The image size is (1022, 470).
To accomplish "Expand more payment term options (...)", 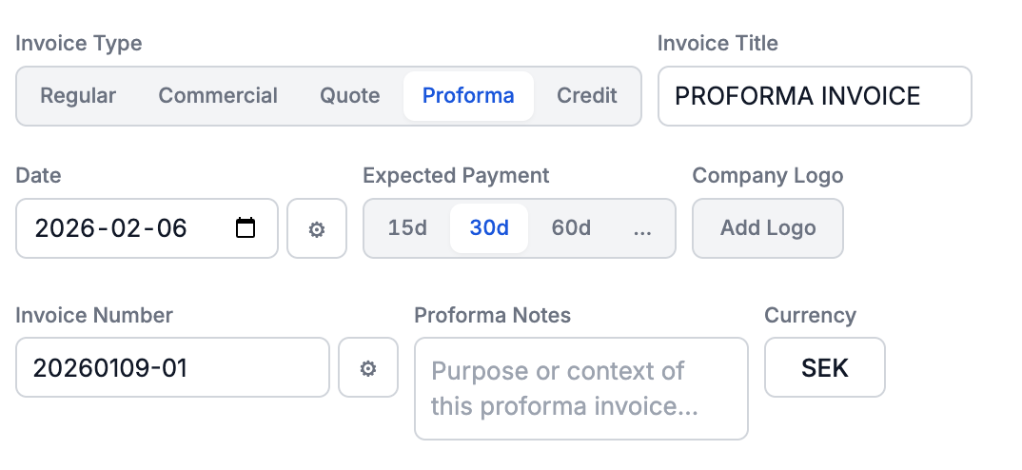I will (642, 228).
